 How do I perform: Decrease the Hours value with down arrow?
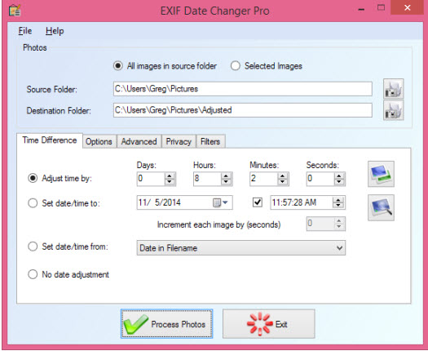227,182
